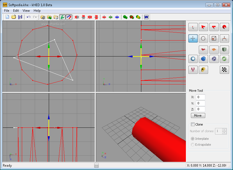The height and width of the screenshot is (170, 233).
Task: Enable the Clone checkbox
Action: coord(193,124)
